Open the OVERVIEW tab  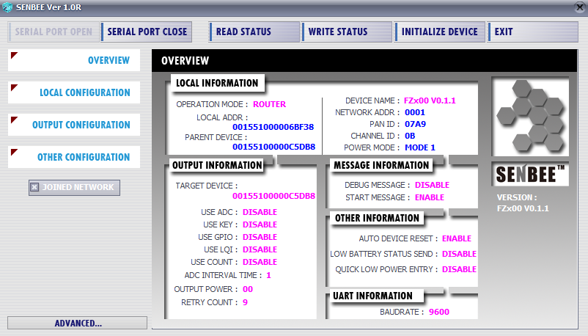(x=74, y=60)
